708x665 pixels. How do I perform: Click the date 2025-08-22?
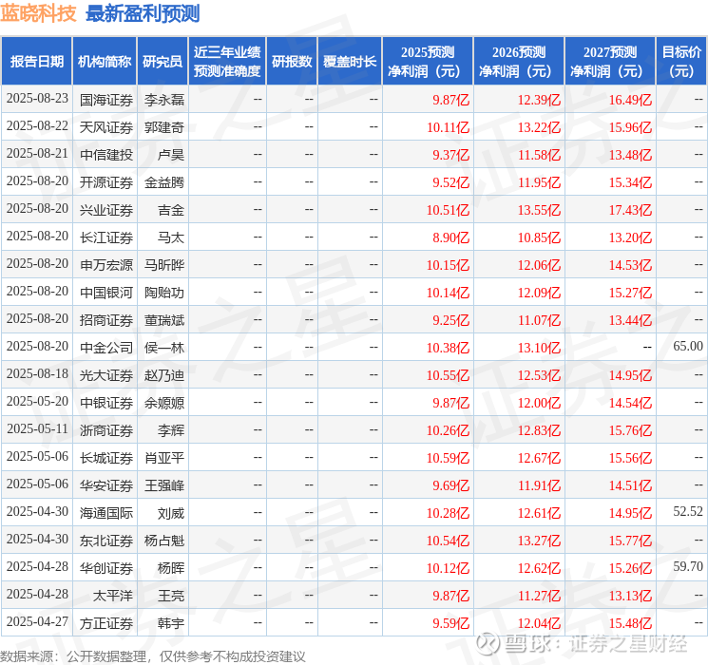pyautogui.click(x=37, y=126)
